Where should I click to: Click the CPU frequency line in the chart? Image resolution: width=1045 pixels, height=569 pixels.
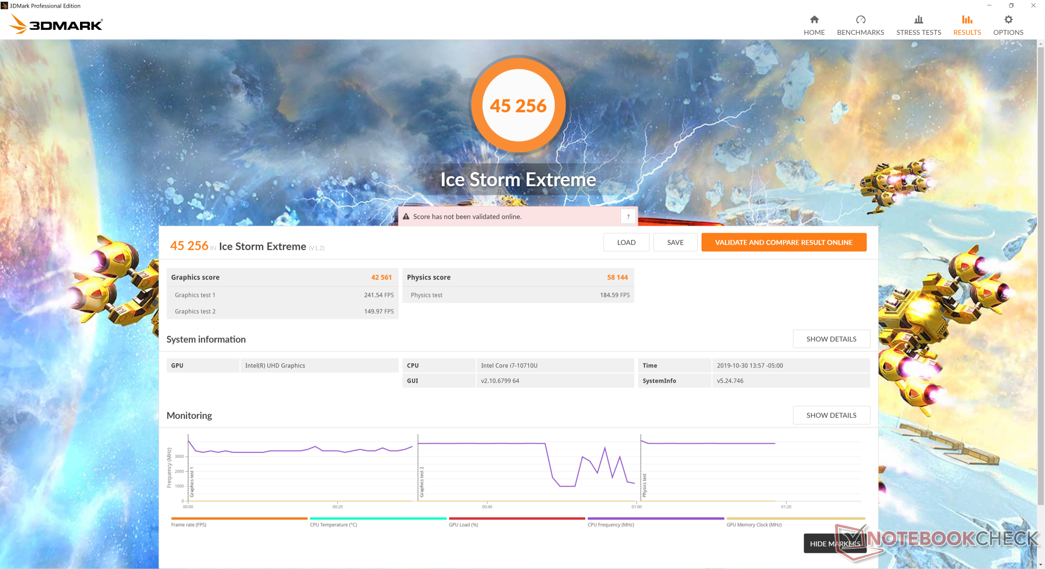(482, 444)
